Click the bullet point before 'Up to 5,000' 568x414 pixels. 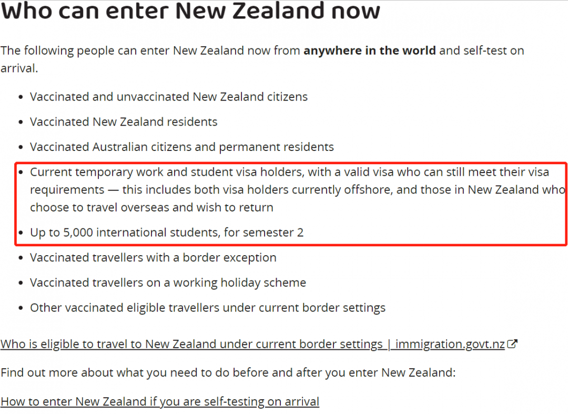click(21, 233)
